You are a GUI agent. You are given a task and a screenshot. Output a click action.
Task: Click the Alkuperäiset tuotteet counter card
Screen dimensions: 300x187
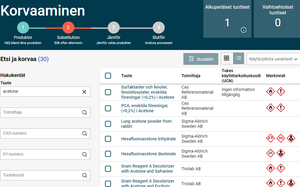[227, 19]
